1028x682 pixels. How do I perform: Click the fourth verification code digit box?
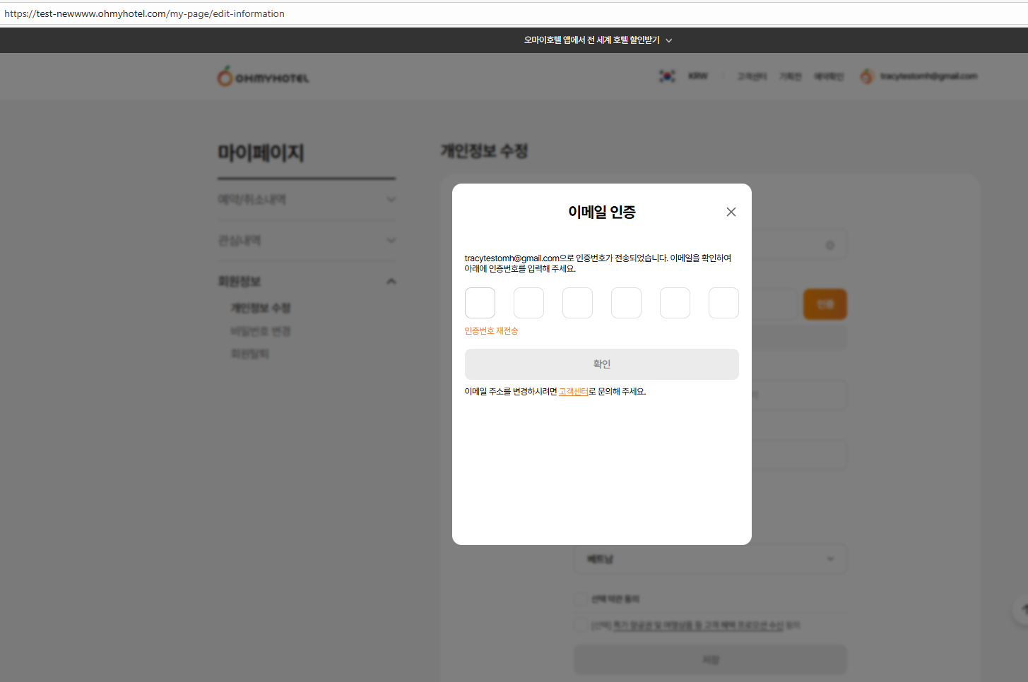[x=626, y=303]
